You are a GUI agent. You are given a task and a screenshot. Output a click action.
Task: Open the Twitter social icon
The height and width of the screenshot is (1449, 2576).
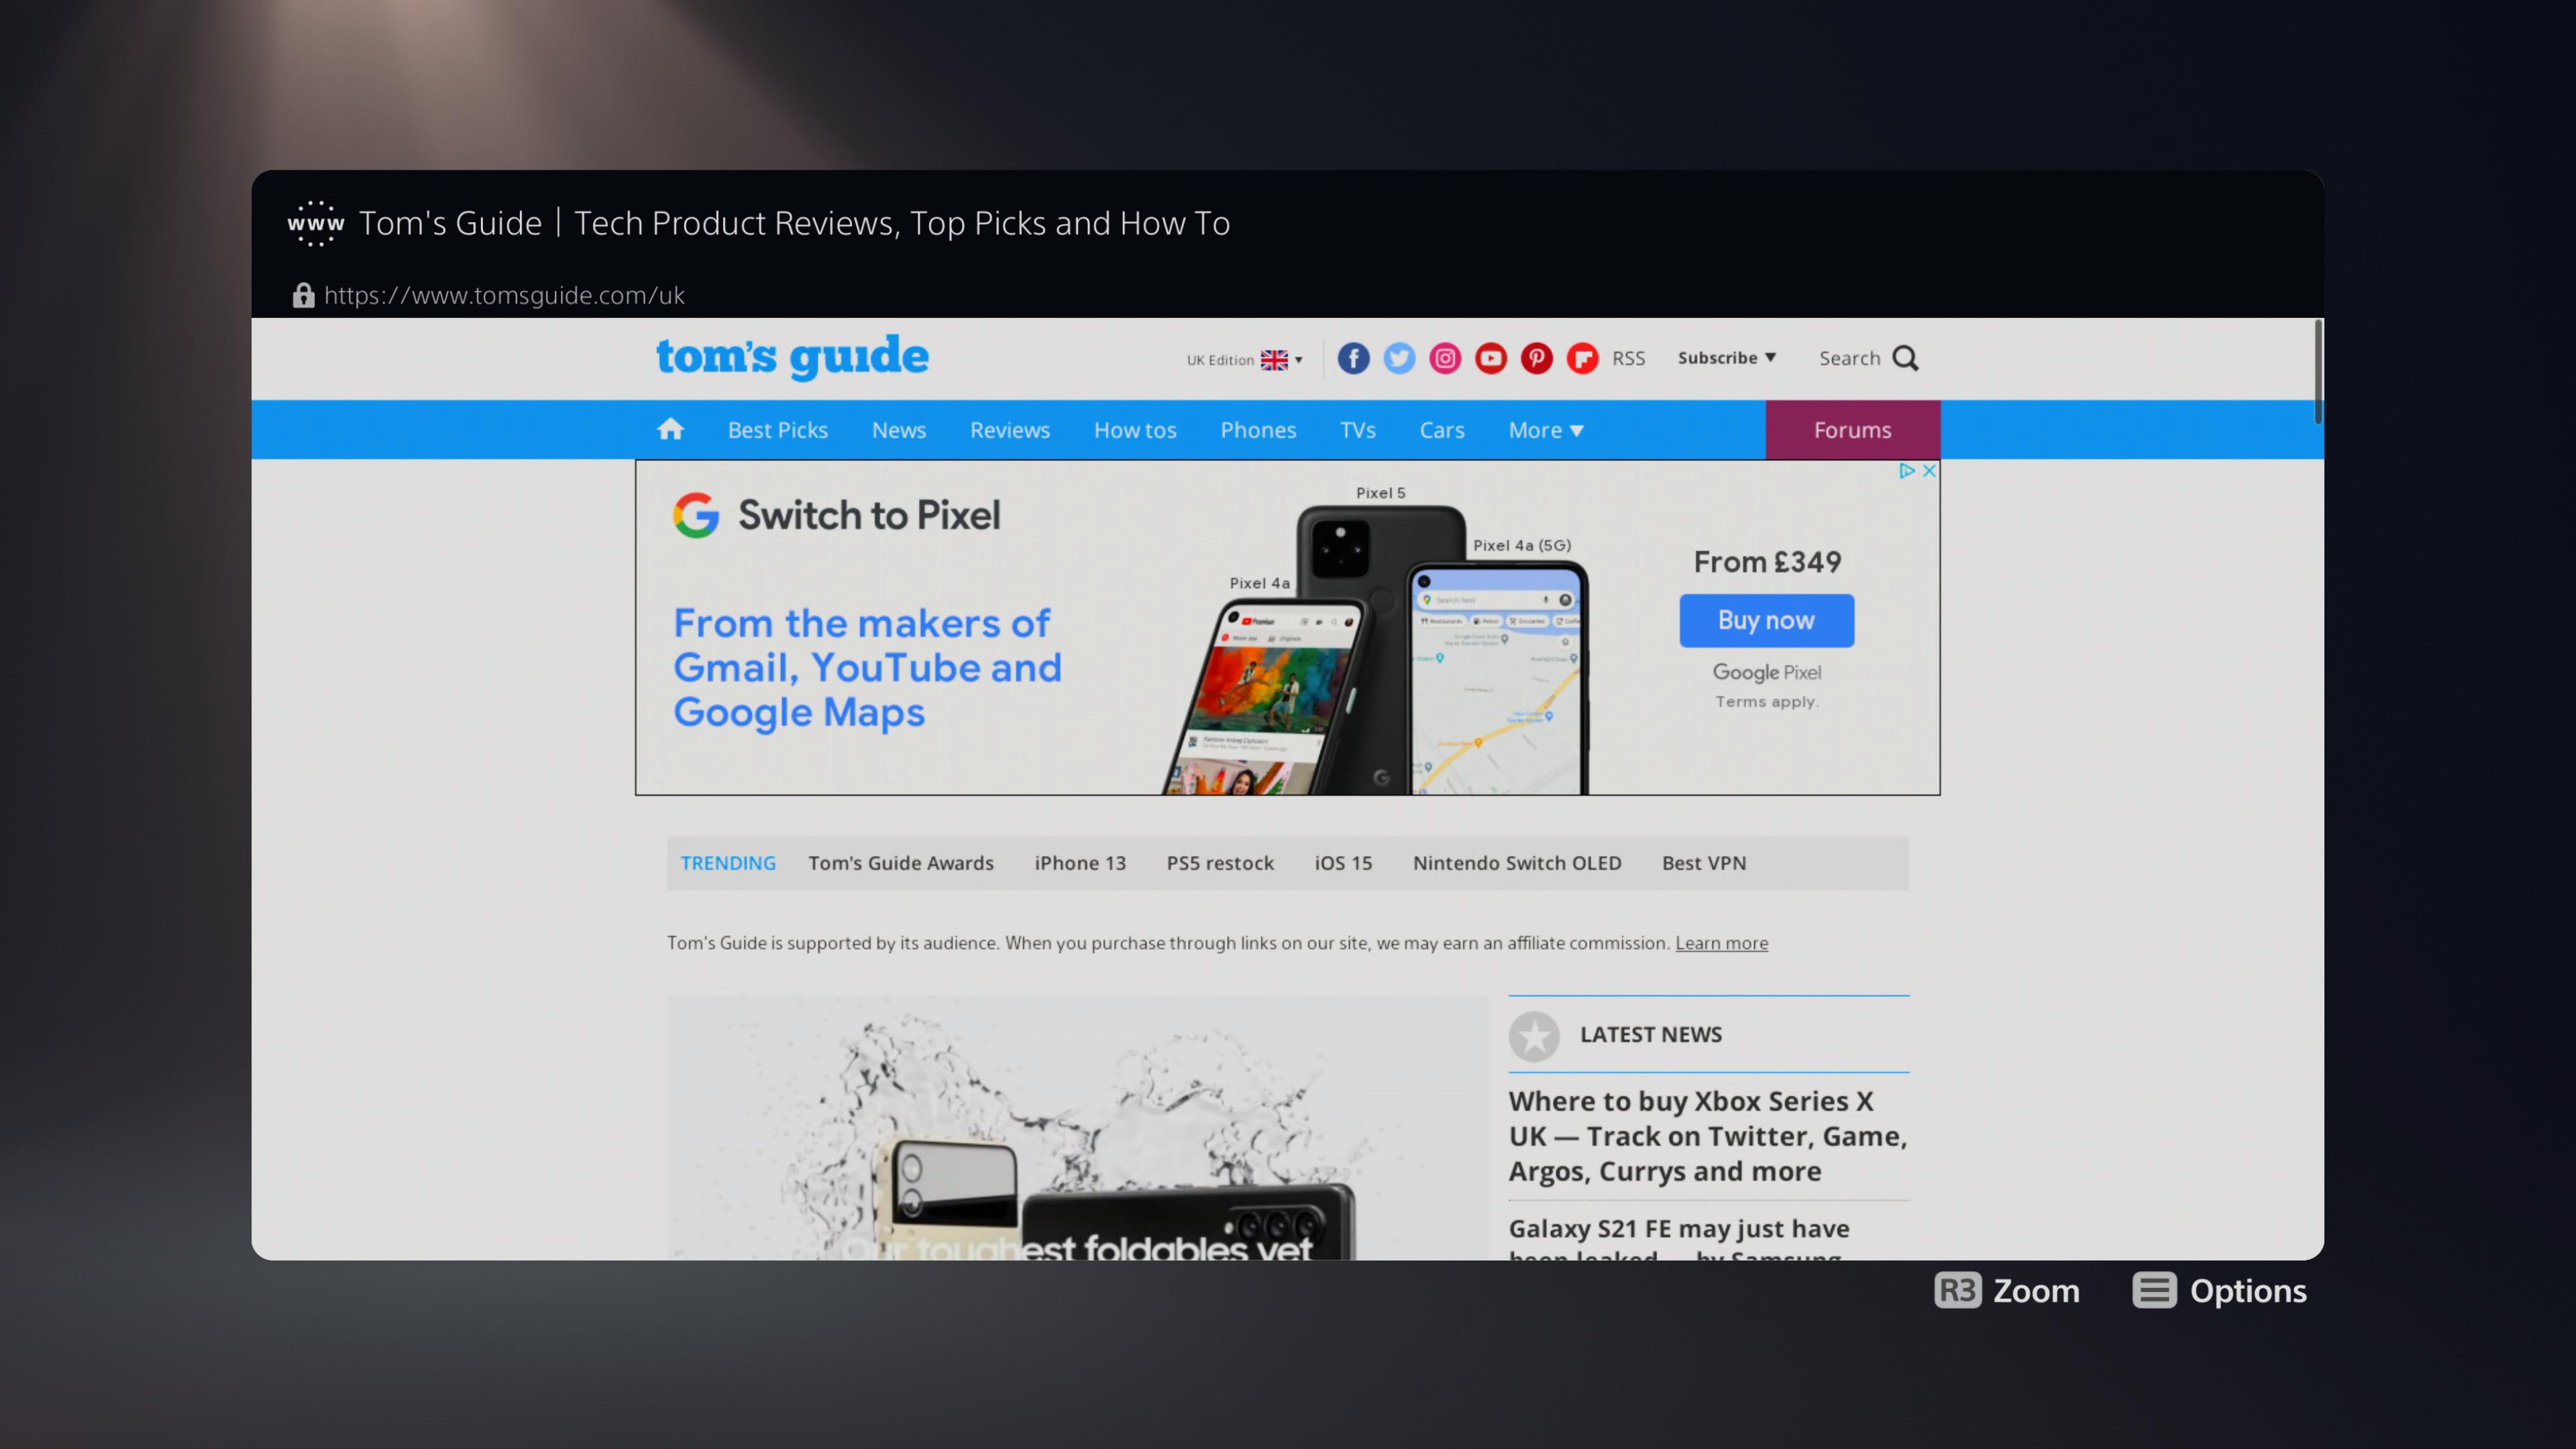[1399, 358]
